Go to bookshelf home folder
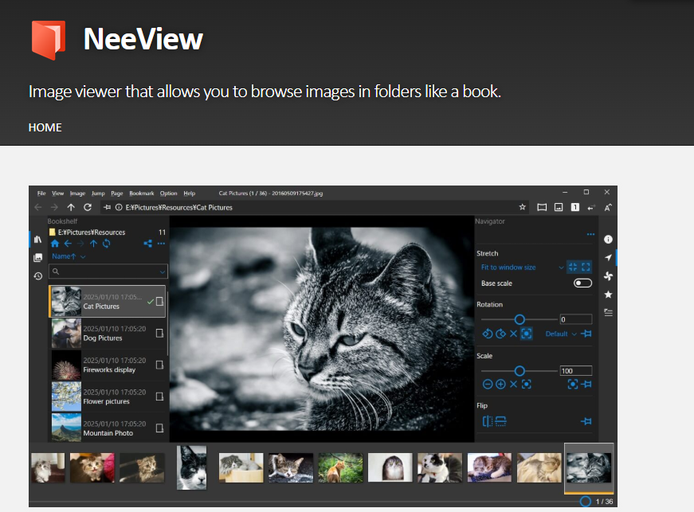694x512 pixels. tap(55, 244)
